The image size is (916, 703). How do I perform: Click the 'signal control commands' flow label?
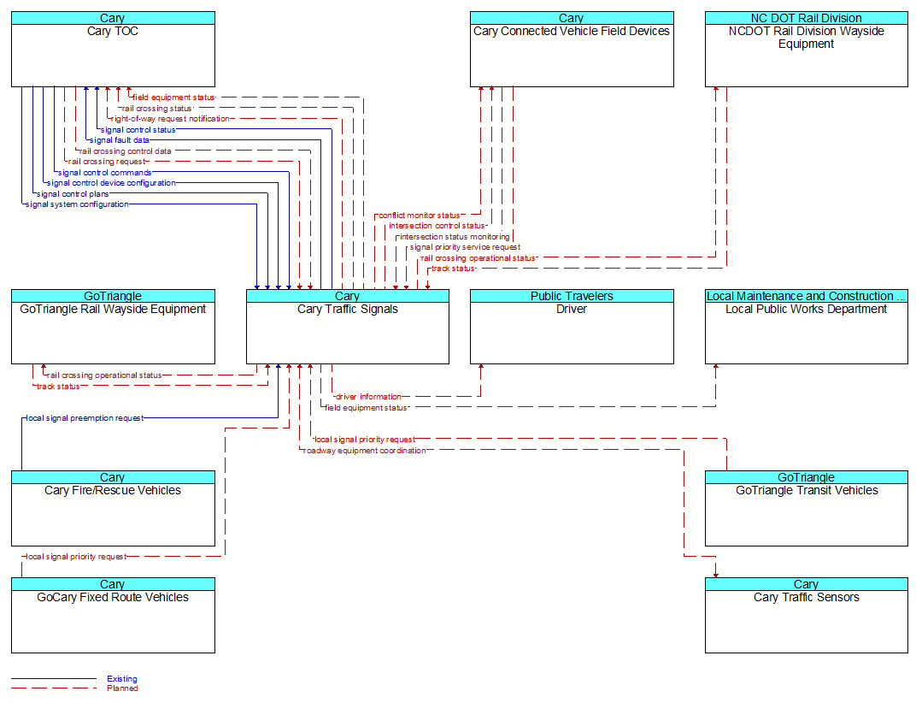coord(104,173)
